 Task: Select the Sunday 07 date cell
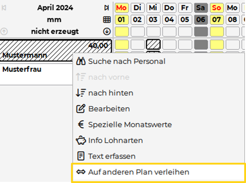click(x=217, y=20)
